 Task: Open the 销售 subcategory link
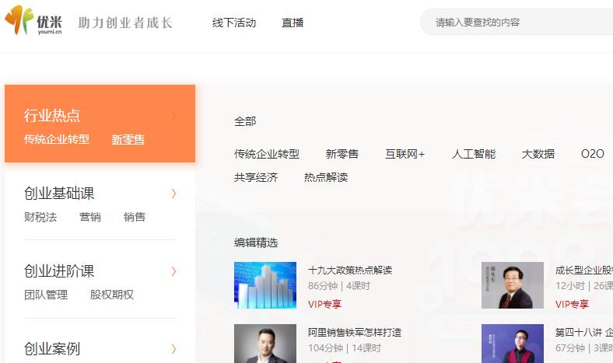click(134, 217)
